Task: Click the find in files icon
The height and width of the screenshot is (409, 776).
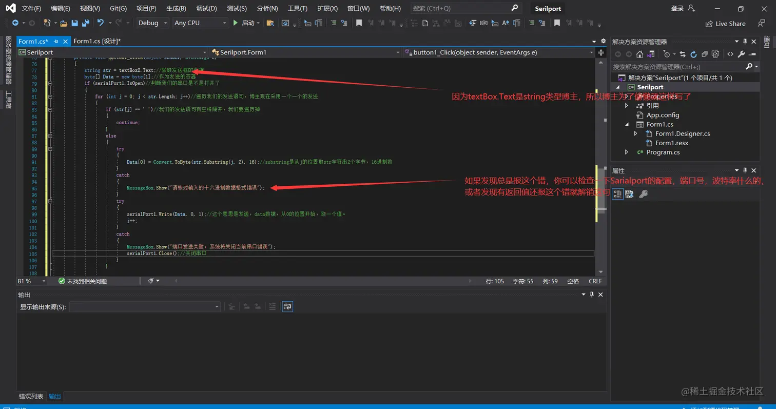Action: coord(270,23)
